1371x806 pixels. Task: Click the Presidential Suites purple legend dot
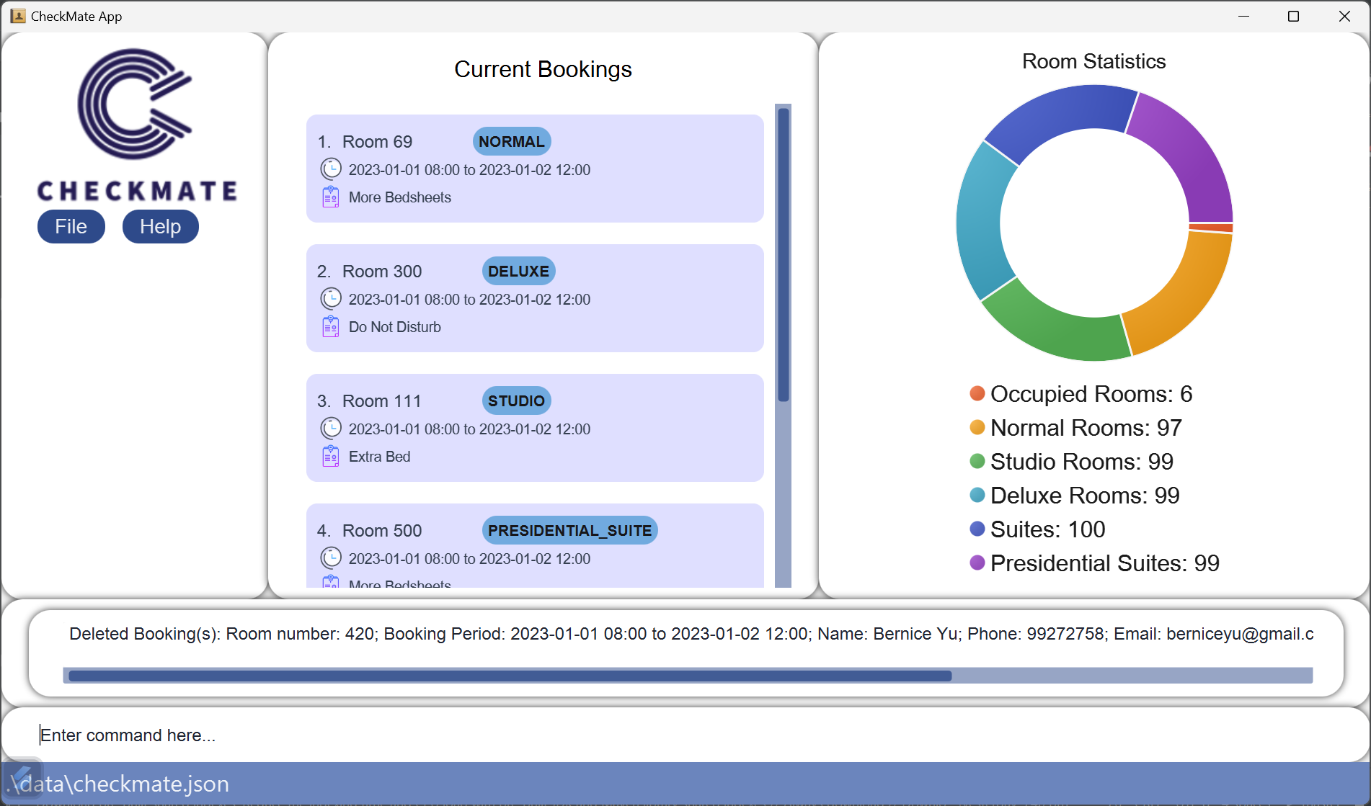point(977,563)
